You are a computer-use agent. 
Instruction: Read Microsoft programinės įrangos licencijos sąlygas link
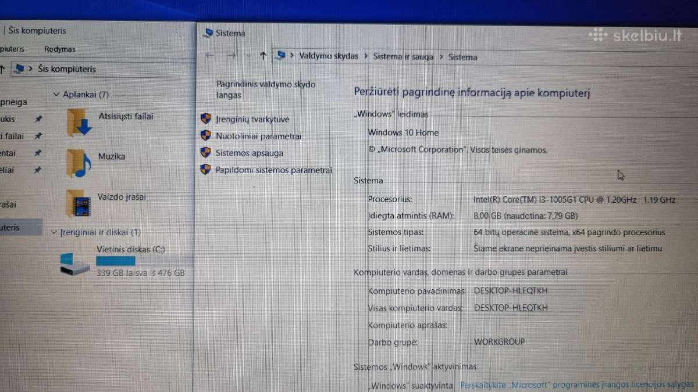pos(578,385)
